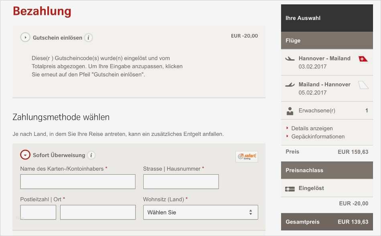The width and height of the screenshot is (381, 236).
Task: Click the Ort input field
Action: (97, 212)
